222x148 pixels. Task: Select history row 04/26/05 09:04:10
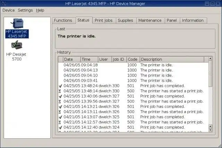[x=133, y=76]
